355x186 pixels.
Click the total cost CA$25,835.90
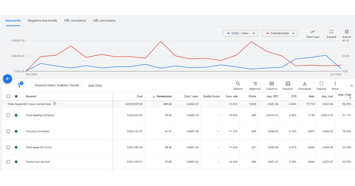[x=134, y=104]
